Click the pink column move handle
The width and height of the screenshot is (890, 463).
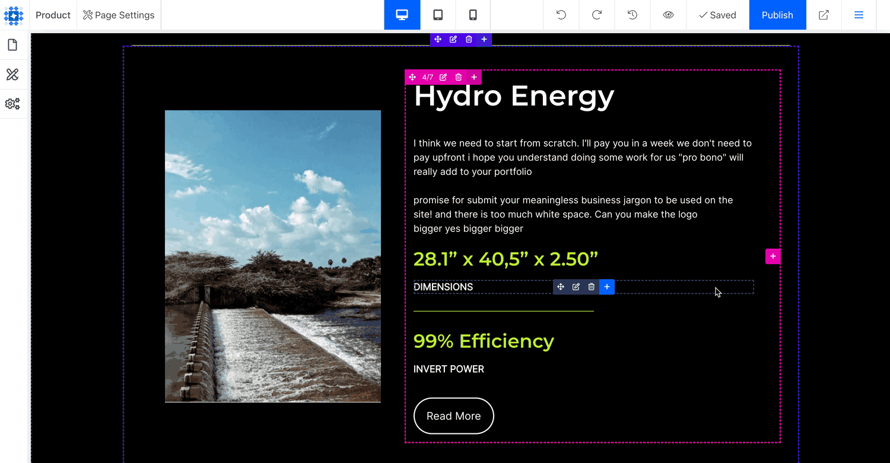pyautogui.click(x=412, y=77)
